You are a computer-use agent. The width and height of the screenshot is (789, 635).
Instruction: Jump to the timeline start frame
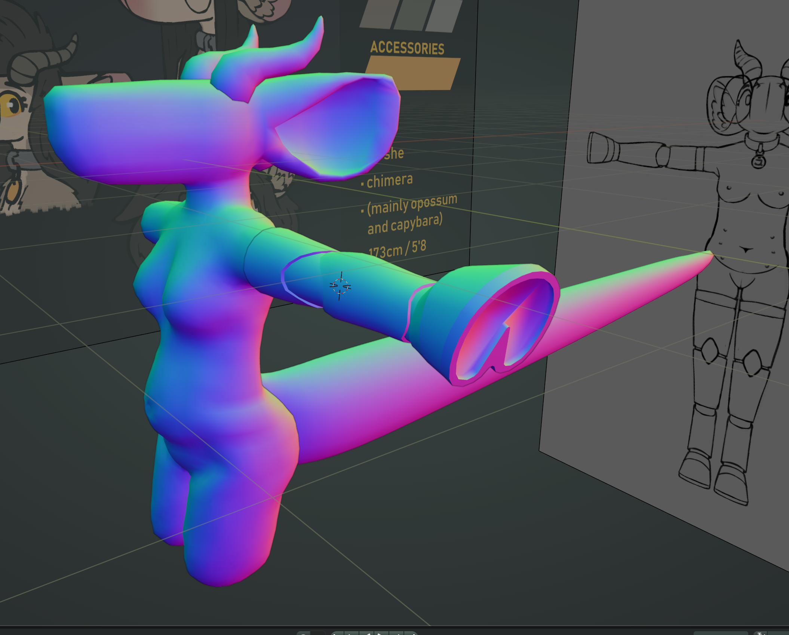click(x=337, y=634)
